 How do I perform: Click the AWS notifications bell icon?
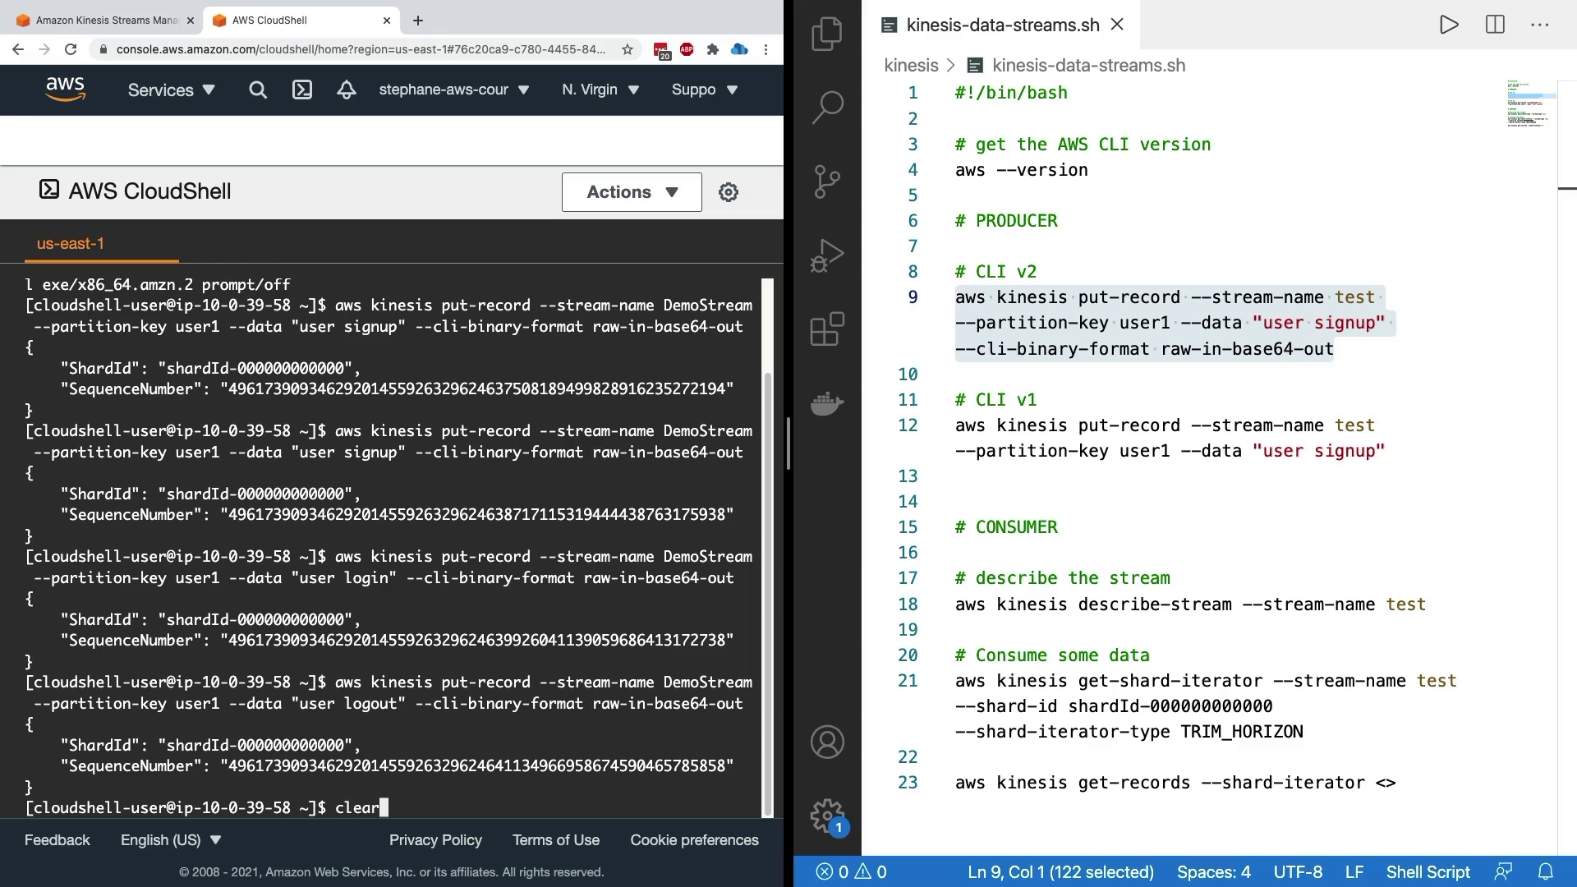[x=346, y=90]
